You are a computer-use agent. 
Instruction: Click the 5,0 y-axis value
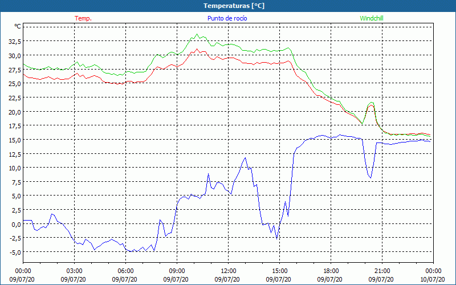coord(17,196)
